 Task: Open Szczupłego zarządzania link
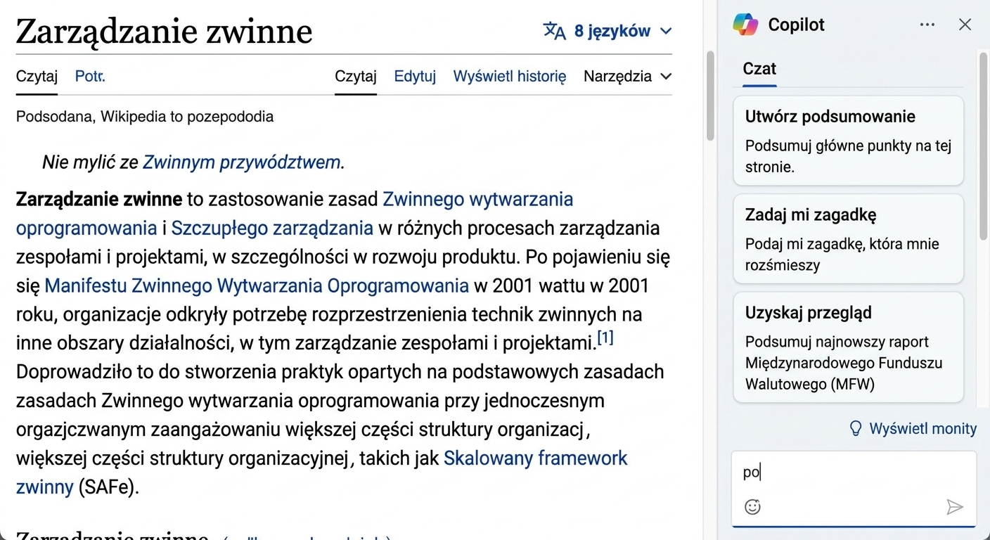(272, 229)
